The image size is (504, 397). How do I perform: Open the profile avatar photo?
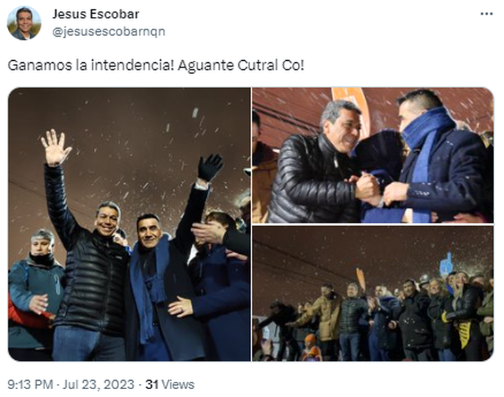[24, 23]
